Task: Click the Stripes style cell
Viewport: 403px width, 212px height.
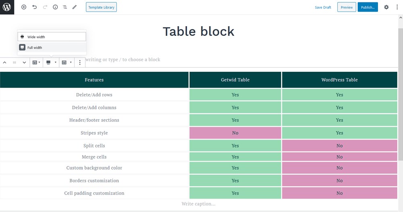Action: tap(94, 133)
